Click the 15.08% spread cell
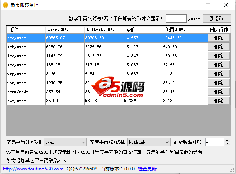Viewport: 236px width, 174px height. click(x=143, y=65)
